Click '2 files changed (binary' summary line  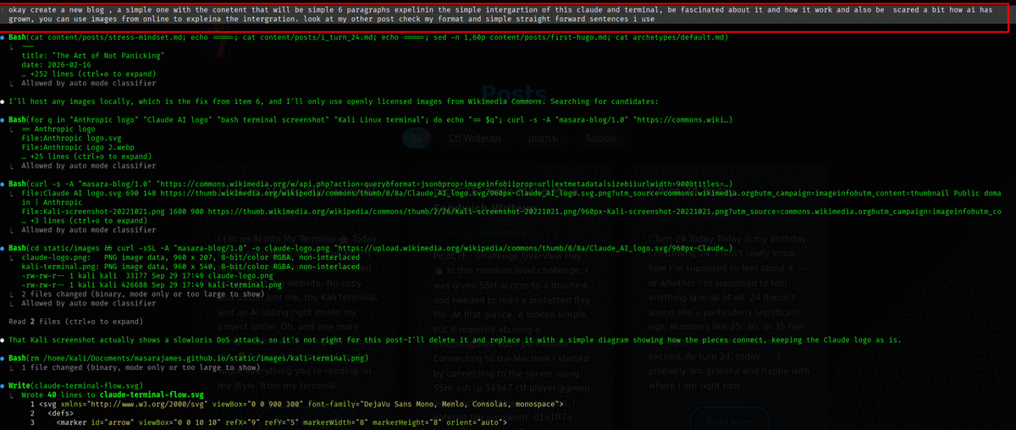pyautogui.click(x=142, y=294)
